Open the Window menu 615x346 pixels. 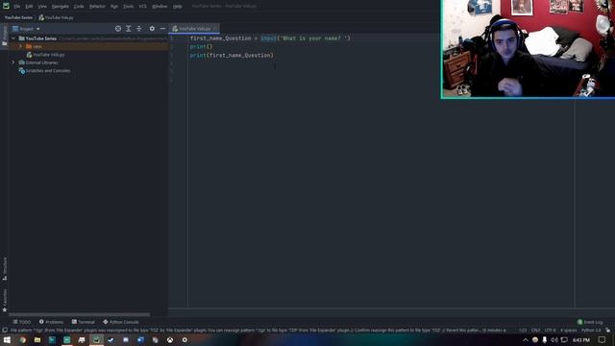coord(160,7)
